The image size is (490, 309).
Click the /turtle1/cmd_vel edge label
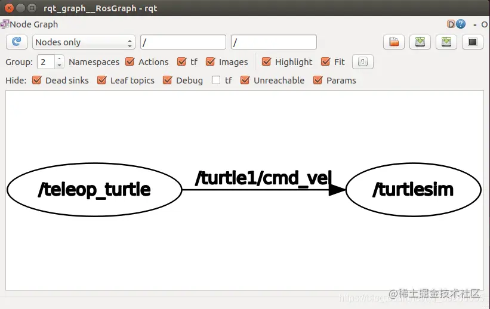click(x=263, y=178)
